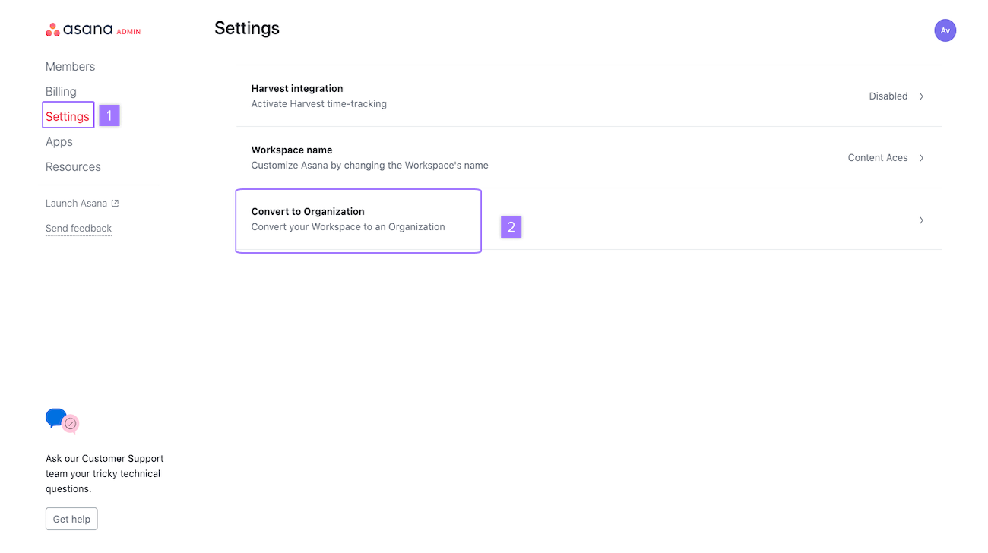Expand the Convert to Organization chevron
The image size is (988, 553).
pyautogui.click(x=921, y=220)
